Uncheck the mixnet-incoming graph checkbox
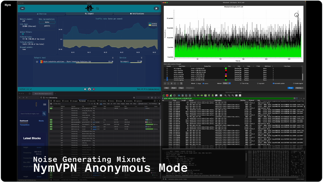The image size is (323, 182). pos(167,78)
